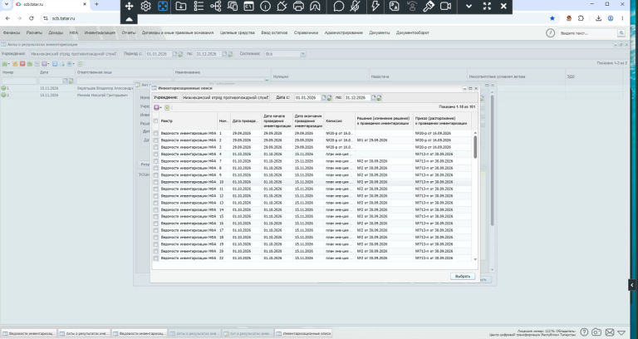Screen dimensions: 638x339
Task: Click dialog date field 01.01.2026
Action: 308,98
